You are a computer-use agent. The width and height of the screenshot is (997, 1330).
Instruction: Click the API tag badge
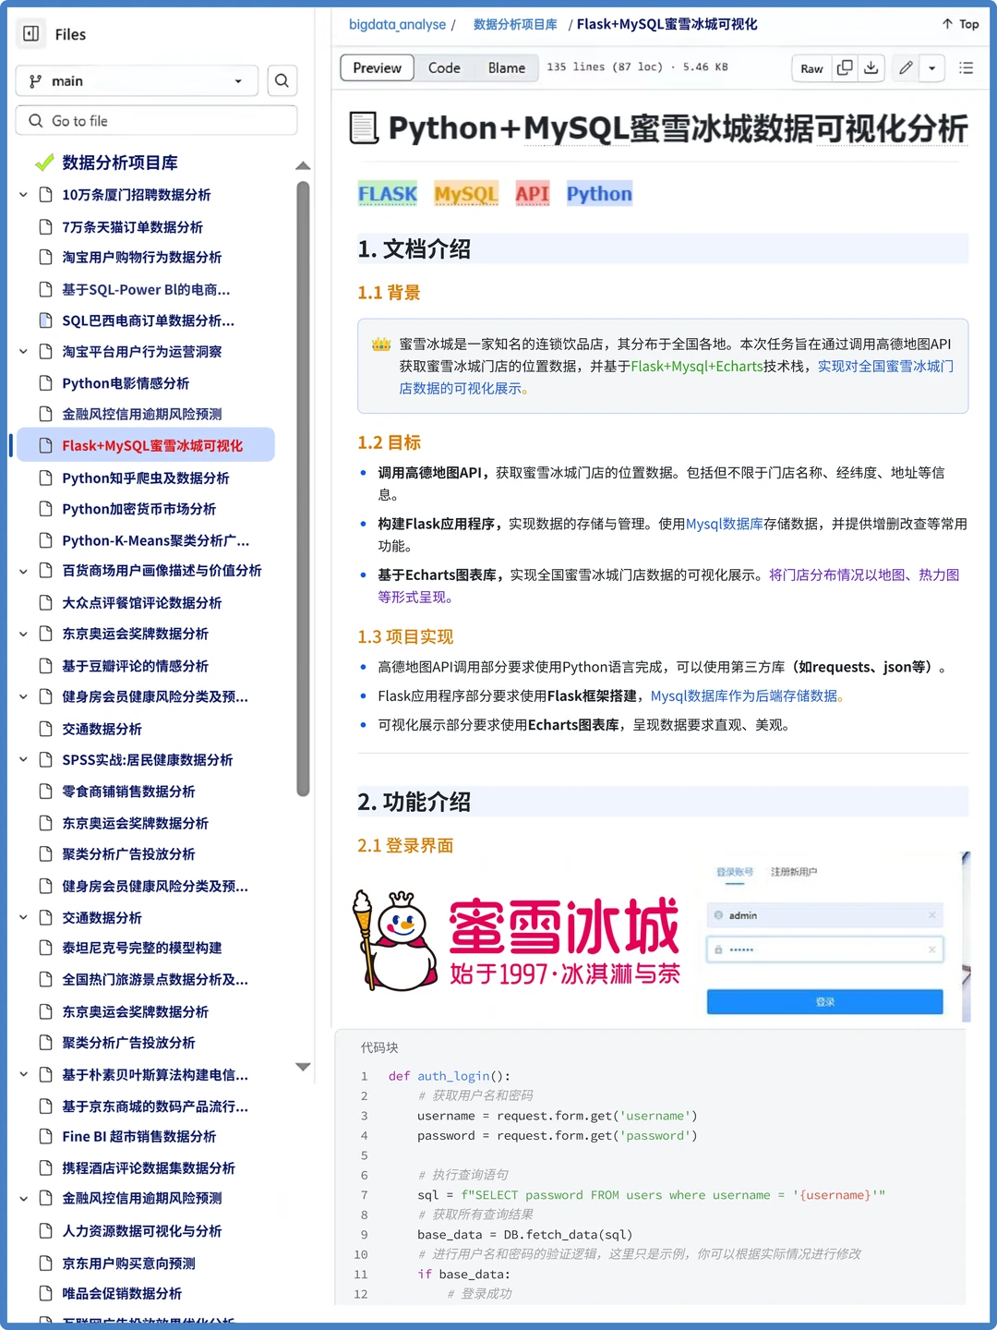pos(533,194)
